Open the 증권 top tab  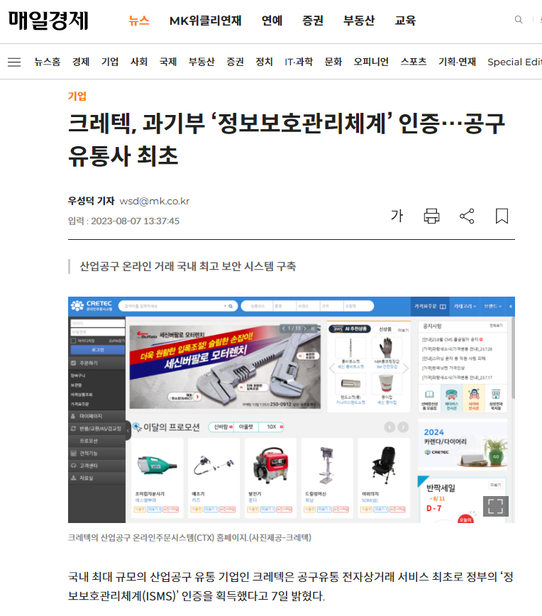[313, 21]
